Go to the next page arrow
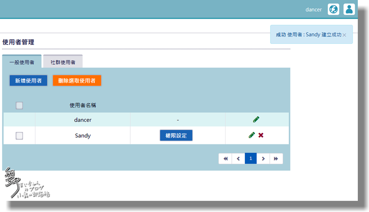 click(263, 158)
